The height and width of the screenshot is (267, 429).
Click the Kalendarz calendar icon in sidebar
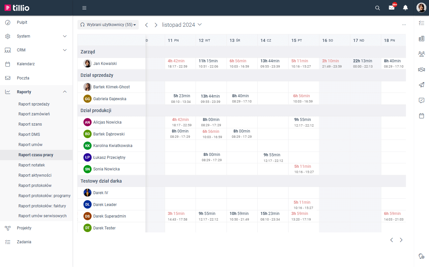tap(8, 64)
